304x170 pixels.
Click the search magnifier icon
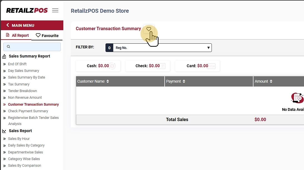click(x=9, y=47)
